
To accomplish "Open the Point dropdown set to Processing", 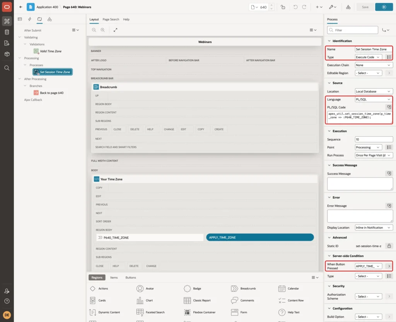I will (368, 147).
